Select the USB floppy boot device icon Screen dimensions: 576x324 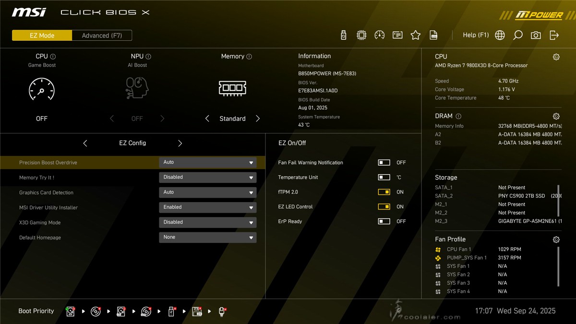click(197, 312)
